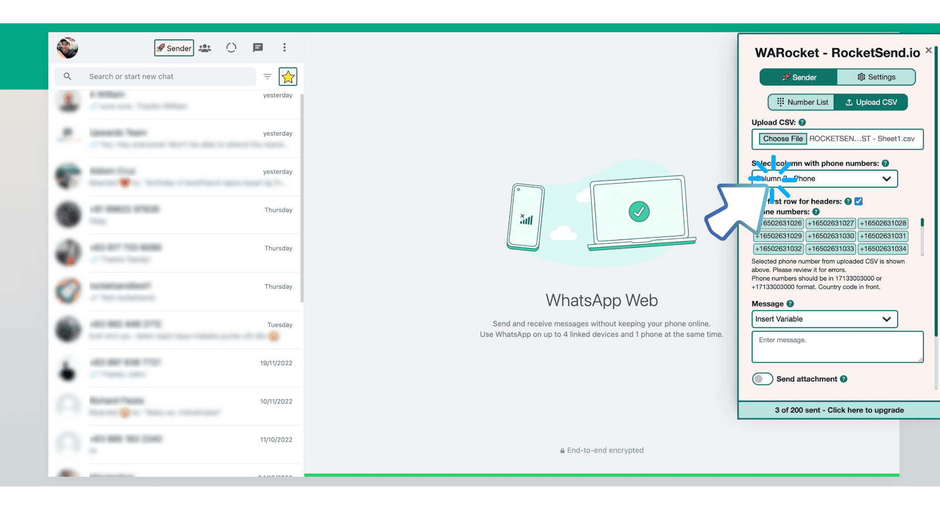Viewport: 940px width, 520px height.
Task: Click the yellow star favorites icon
Action: [288, 77]
